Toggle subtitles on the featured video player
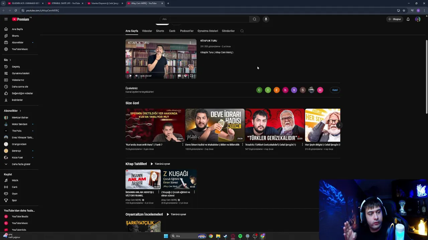The image size is (428, 240). [179, 76]
